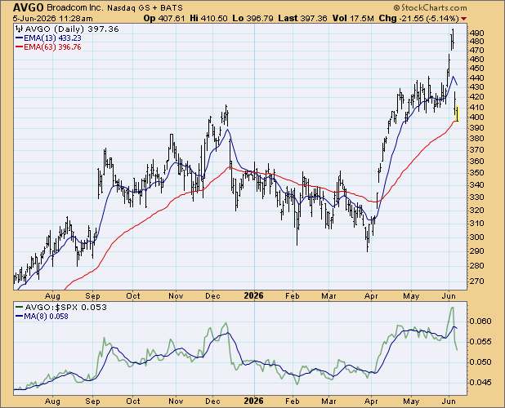Click the 490 price axis label

(476, 33)
